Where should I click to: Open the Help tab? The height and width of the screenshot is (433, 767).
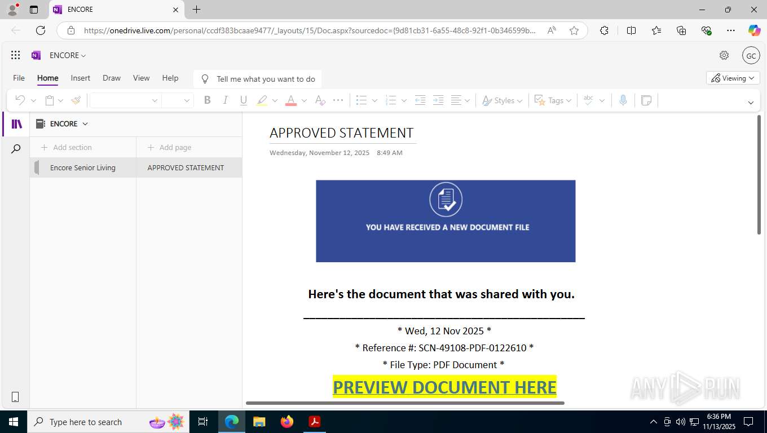tap(170, 78)
